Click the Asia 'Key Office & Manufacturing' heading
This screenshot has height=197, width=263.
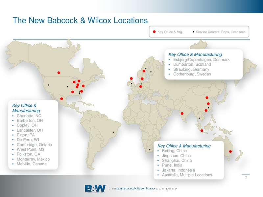coord(184,146)
